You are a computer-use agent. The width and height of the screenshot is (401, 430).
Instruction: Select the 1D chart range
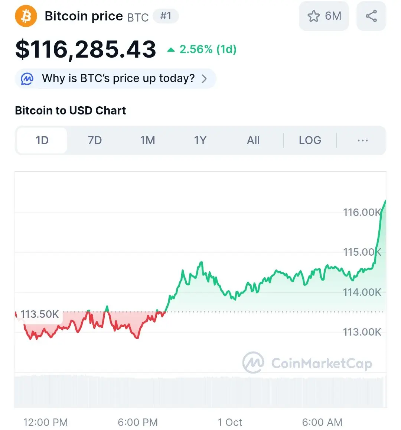[42, 140]
